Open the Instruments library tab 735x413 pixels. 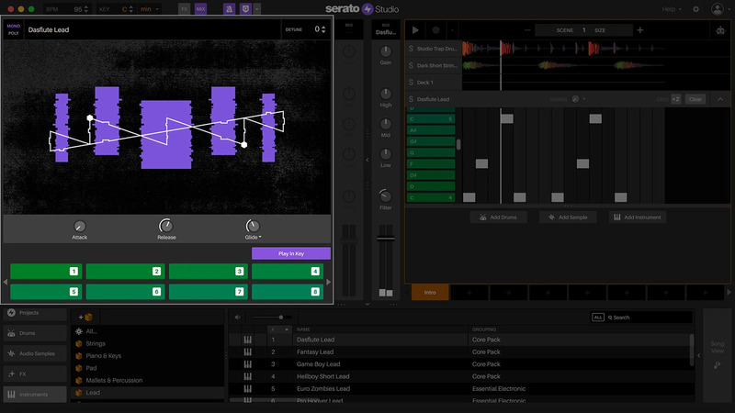tap(35, 395)
